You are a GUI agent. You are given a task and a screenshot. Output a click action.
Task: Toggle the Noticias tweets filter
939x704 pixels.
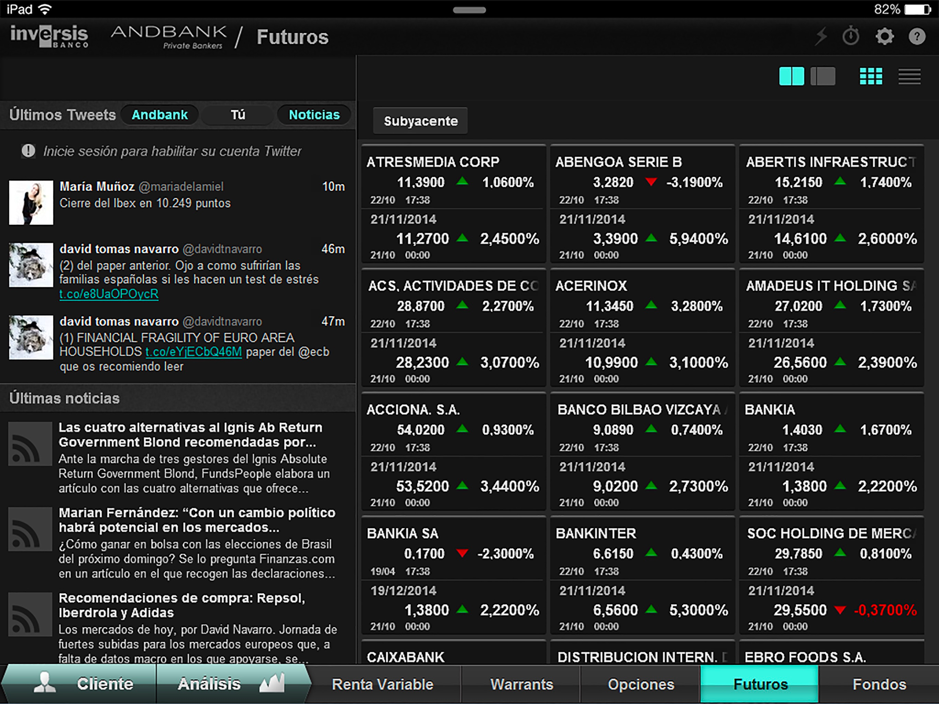pyautogui.click(x=314, y=115)
